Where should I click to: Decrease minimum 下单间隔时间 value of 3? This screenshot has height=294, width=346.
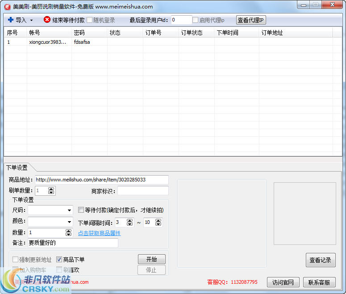pyautogui.click(x=130, y=224)
